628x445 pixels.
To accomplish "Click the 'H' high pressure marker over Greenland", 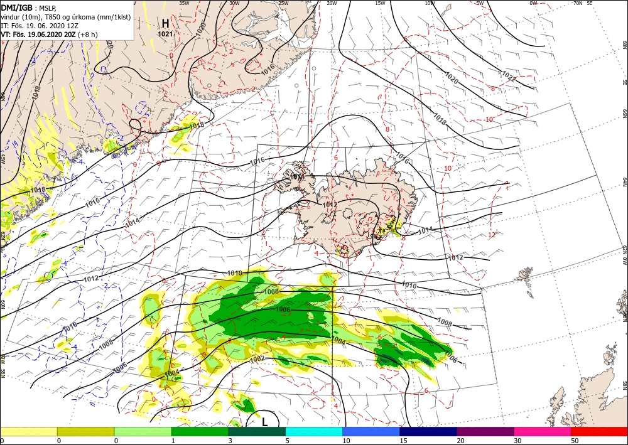I will coord(165,23).
